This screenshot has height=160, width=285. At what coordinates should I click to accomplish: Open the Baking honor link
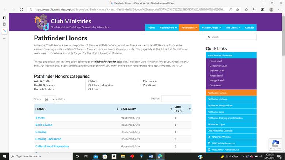40,118
